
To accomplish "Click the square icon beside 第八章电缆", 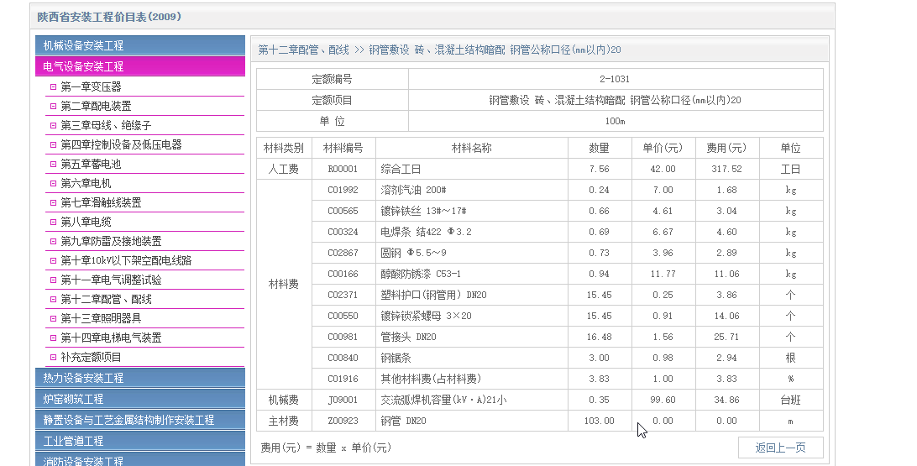I will tap(53, 223).
